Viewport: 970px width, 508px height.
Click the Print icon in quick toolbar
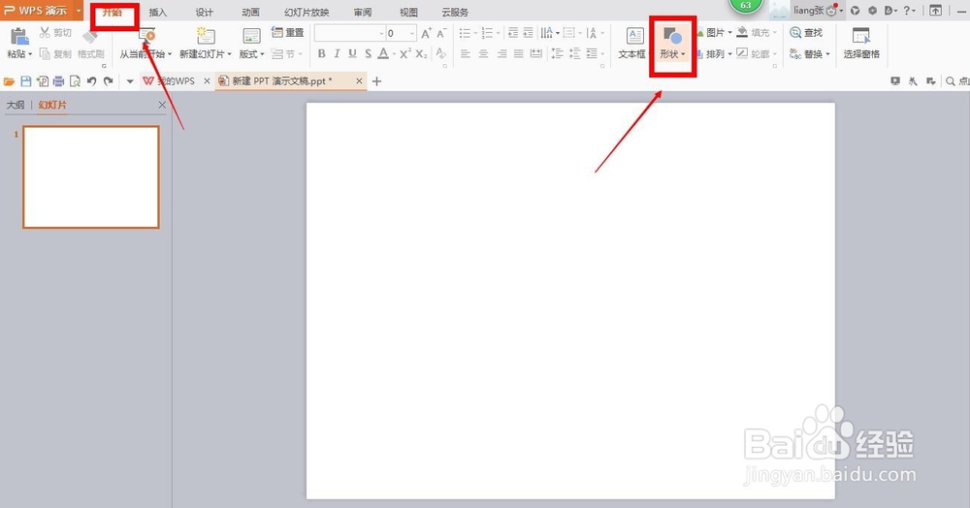tap(59, 81)
